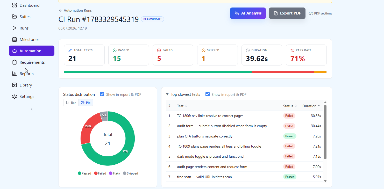This screenshot has width=384, height=189.
Task: Click Passed badge on free scan row
Action: coord(290,177)
